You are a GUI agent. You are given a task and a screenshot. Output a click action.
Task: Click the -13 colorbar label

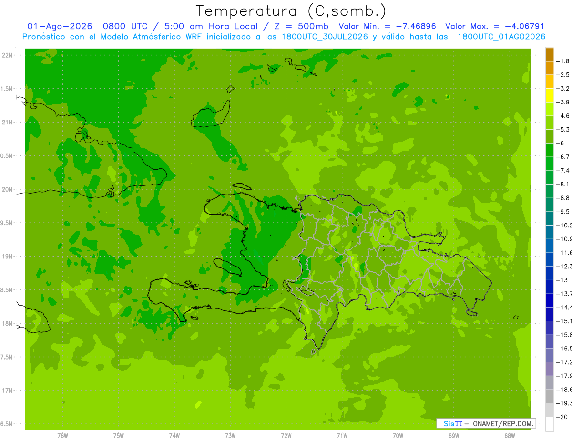562,280
